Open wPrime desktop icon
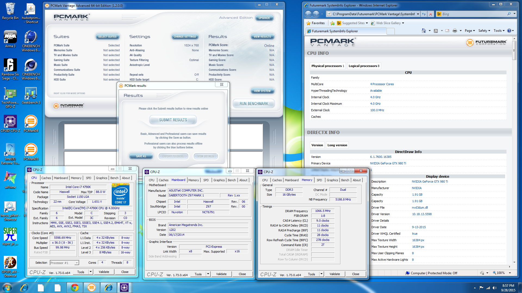Screen dimensions: 522x293 click(x=10, y=180)
